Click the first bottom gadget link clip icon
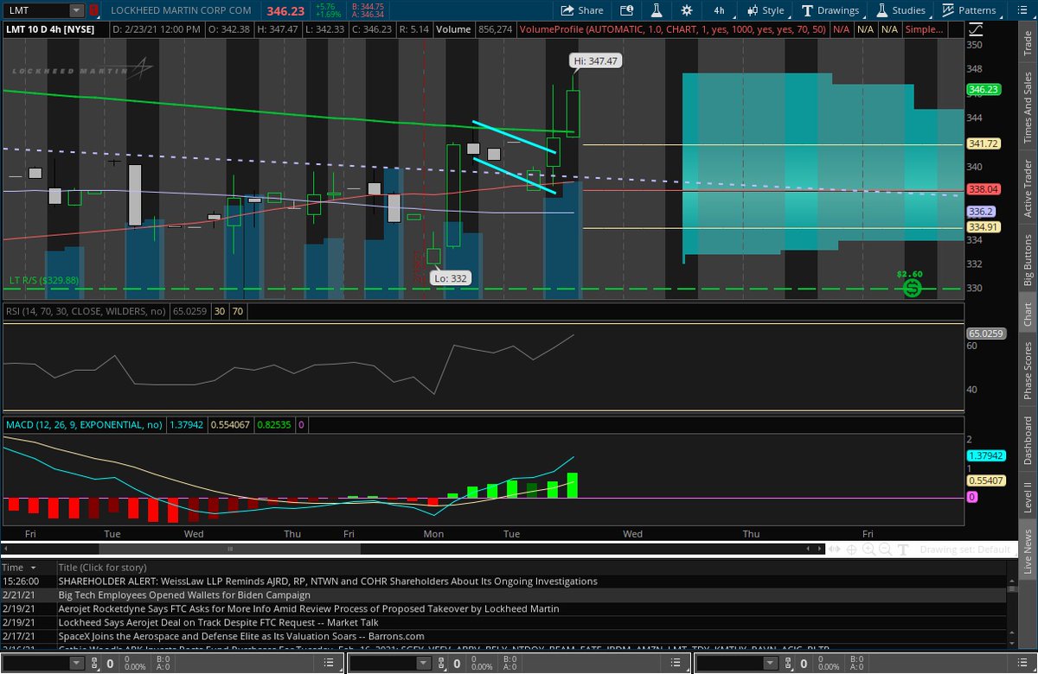The height and width of the screenshot is (674, 1038). coord(93,664)
